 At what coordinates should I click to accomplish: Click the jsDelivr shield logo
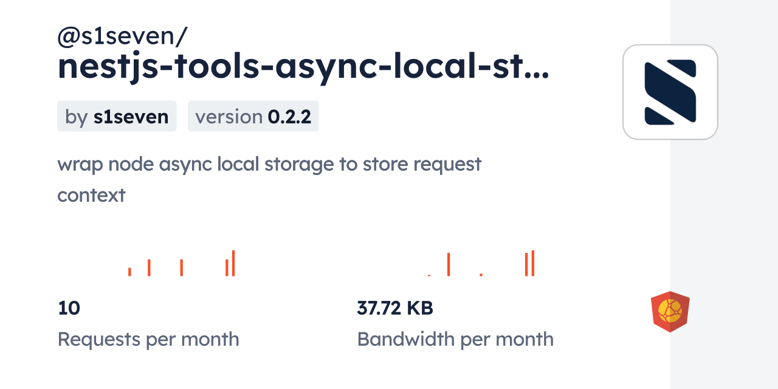pyautogui.click(x=670, y=311)
